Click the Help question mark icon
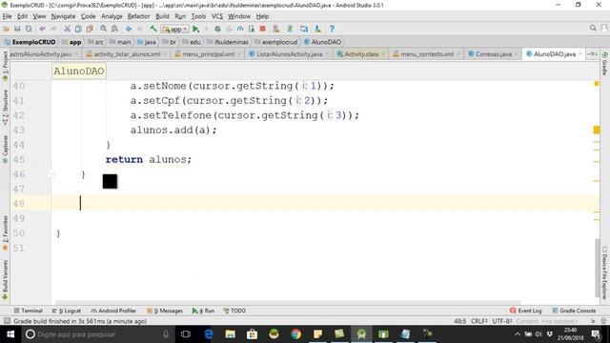Screen dimensions: 610x343 [x=332, y=29]
